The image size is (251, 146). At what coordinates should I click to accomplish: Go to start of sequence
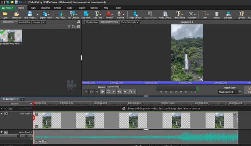86,92
